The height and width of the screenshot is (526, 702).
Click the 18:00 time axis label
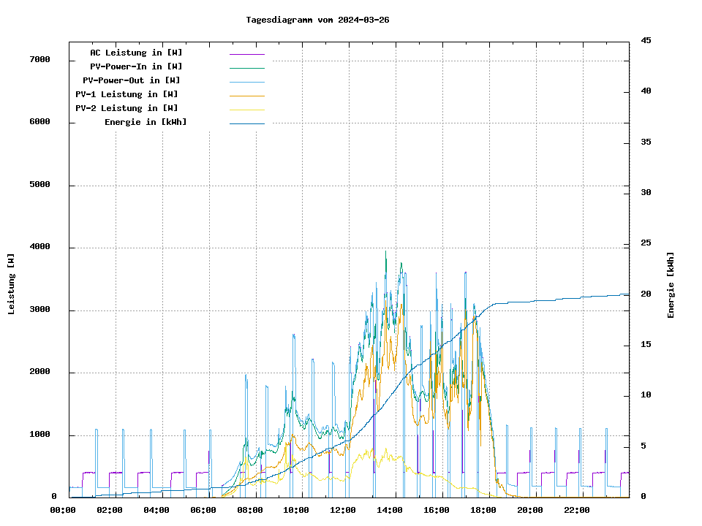point(483,510)
